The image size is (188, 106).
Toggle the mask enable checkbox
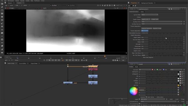click(x=139, y=99)
